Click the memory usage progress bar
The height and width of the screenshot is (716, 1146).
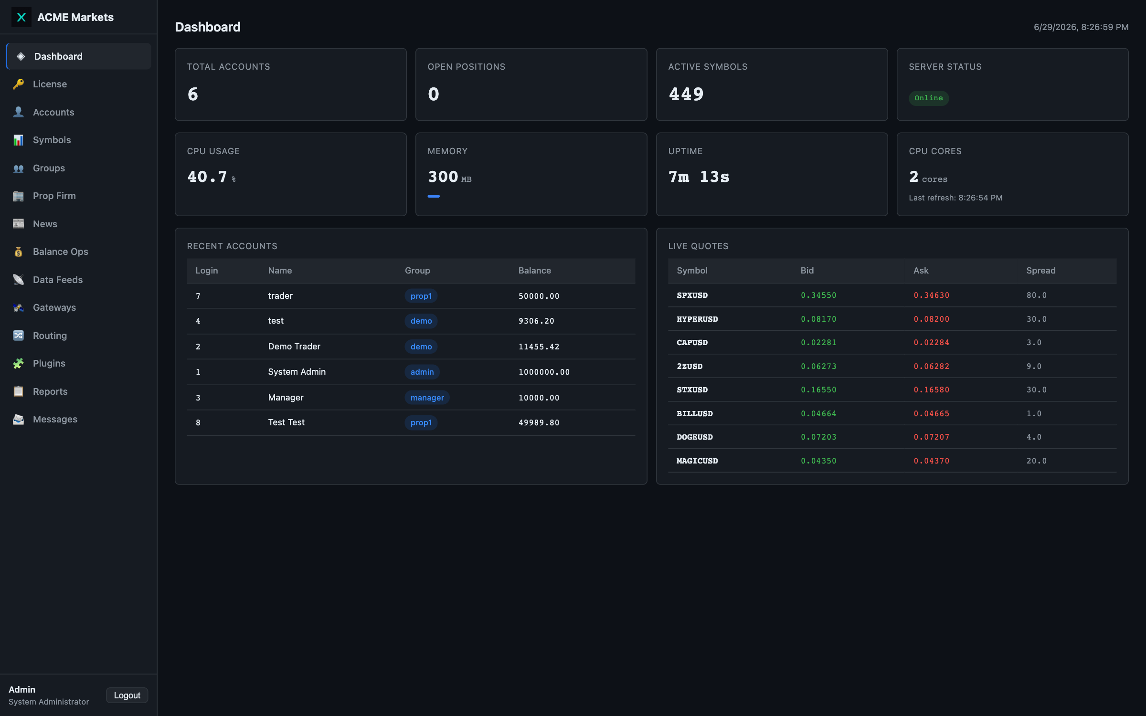point(434,196)
